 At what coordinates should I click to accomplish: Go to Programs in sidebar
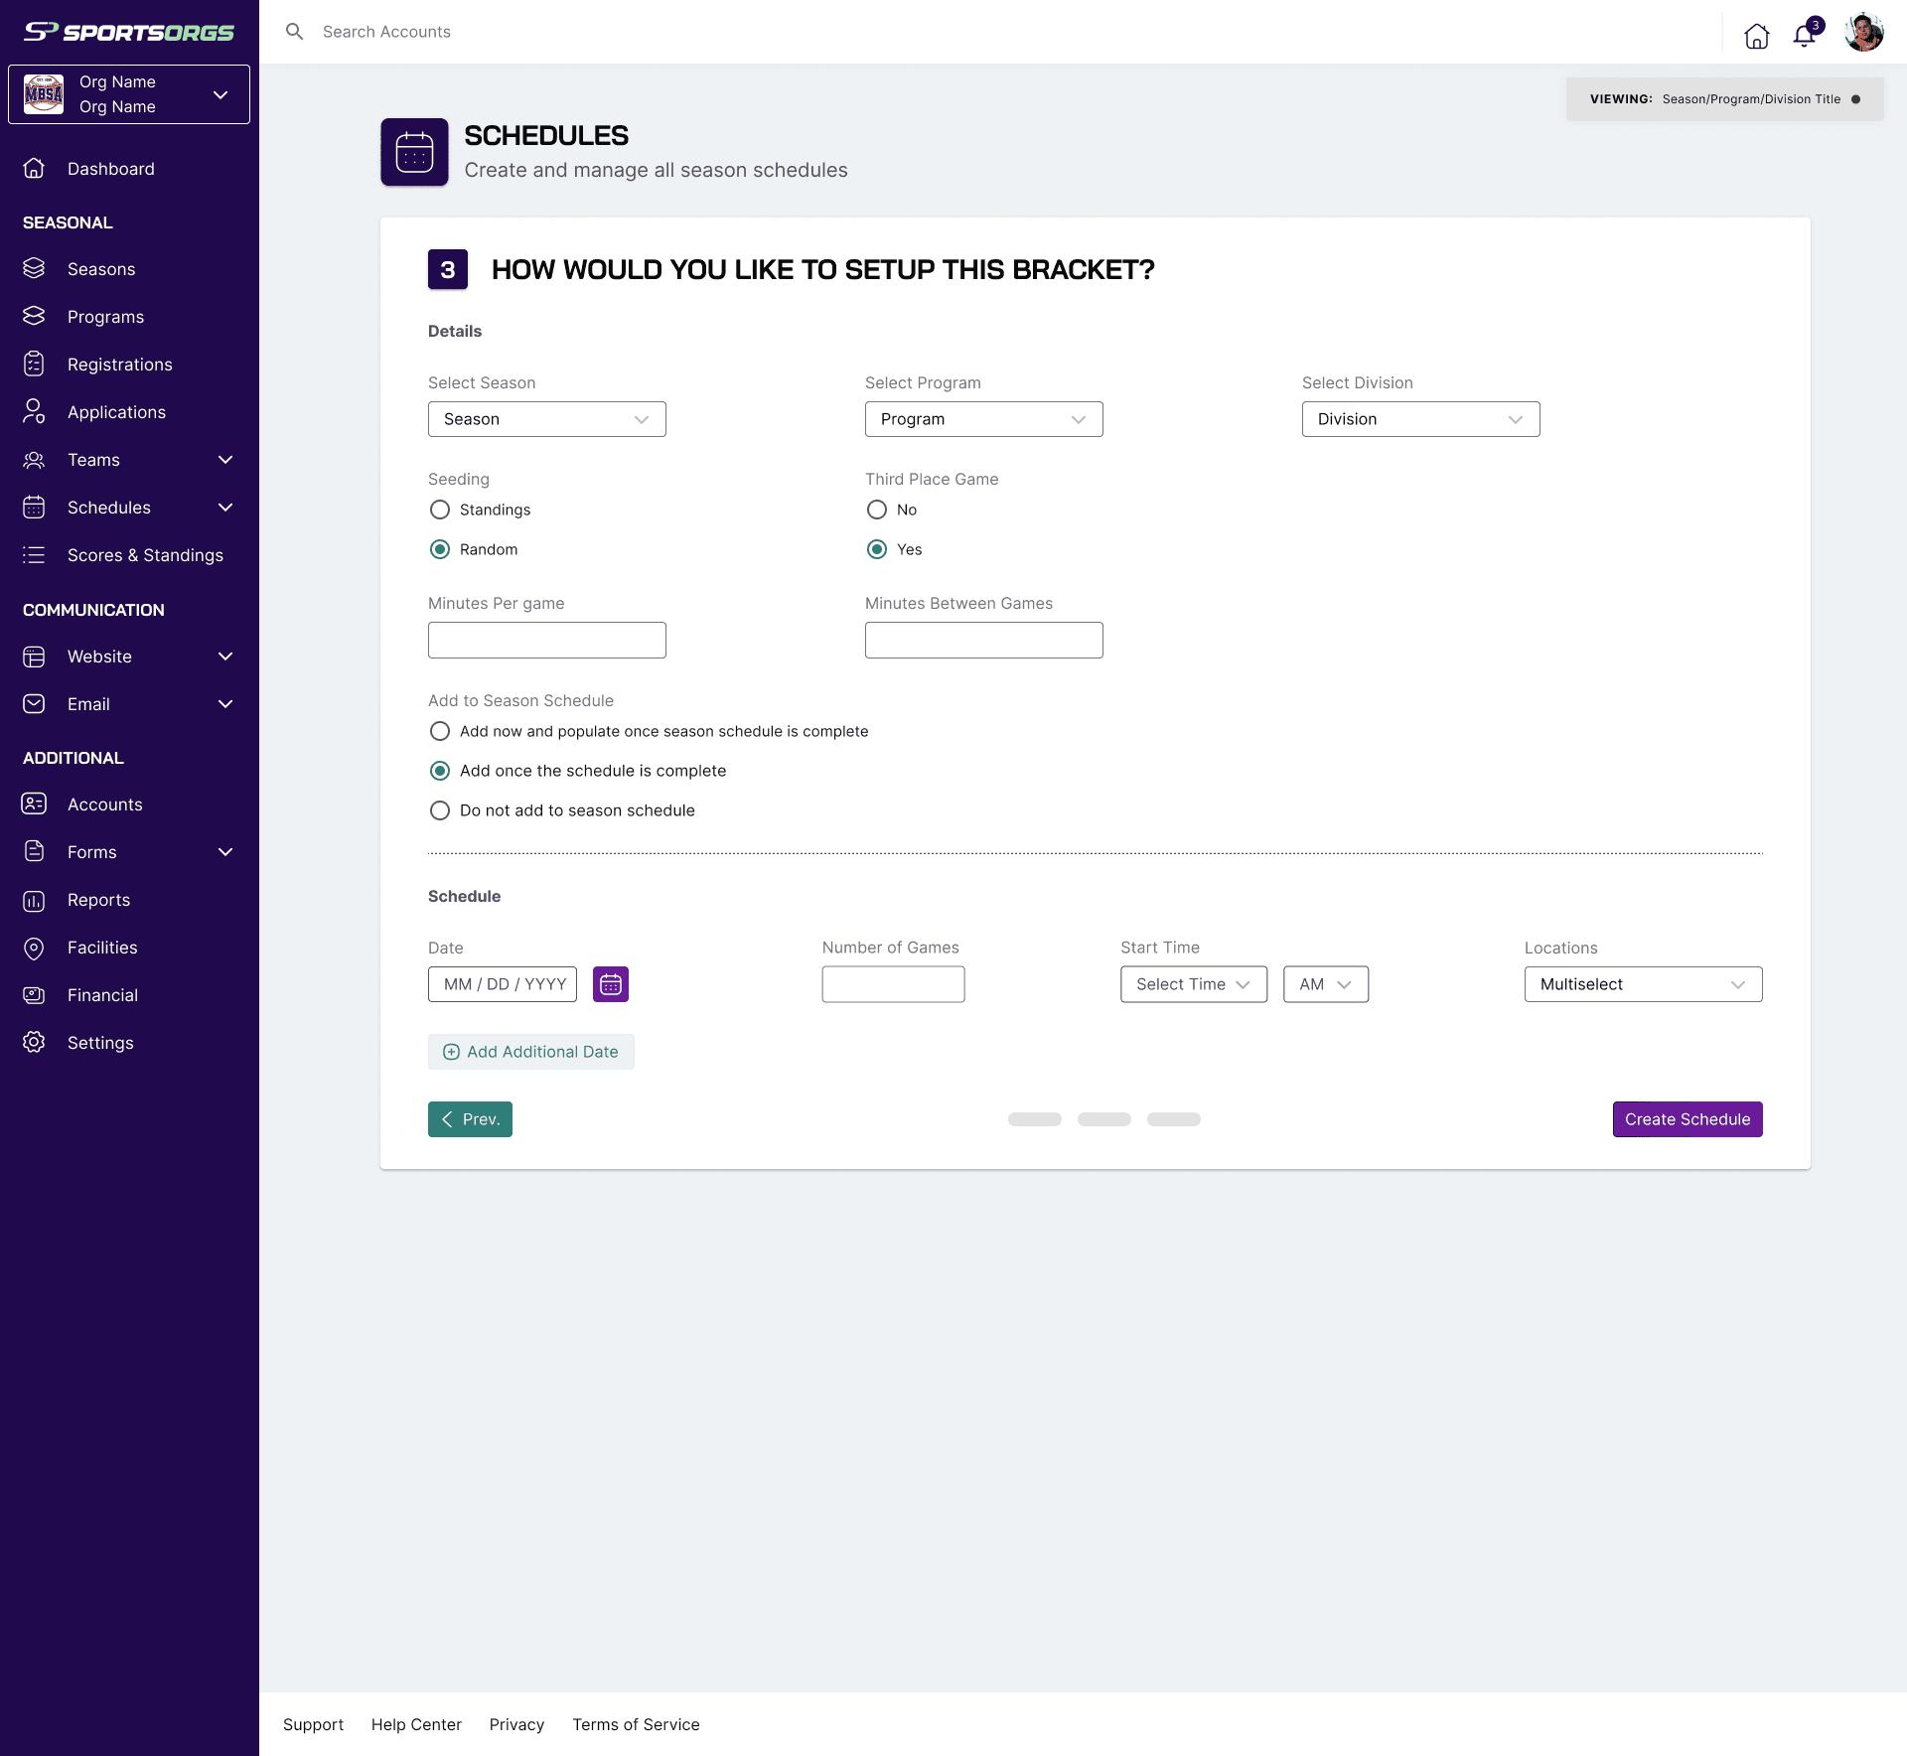tap(105, 317)
